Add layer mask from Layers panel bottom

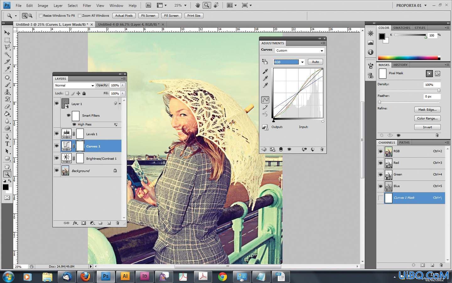[83, 223]
